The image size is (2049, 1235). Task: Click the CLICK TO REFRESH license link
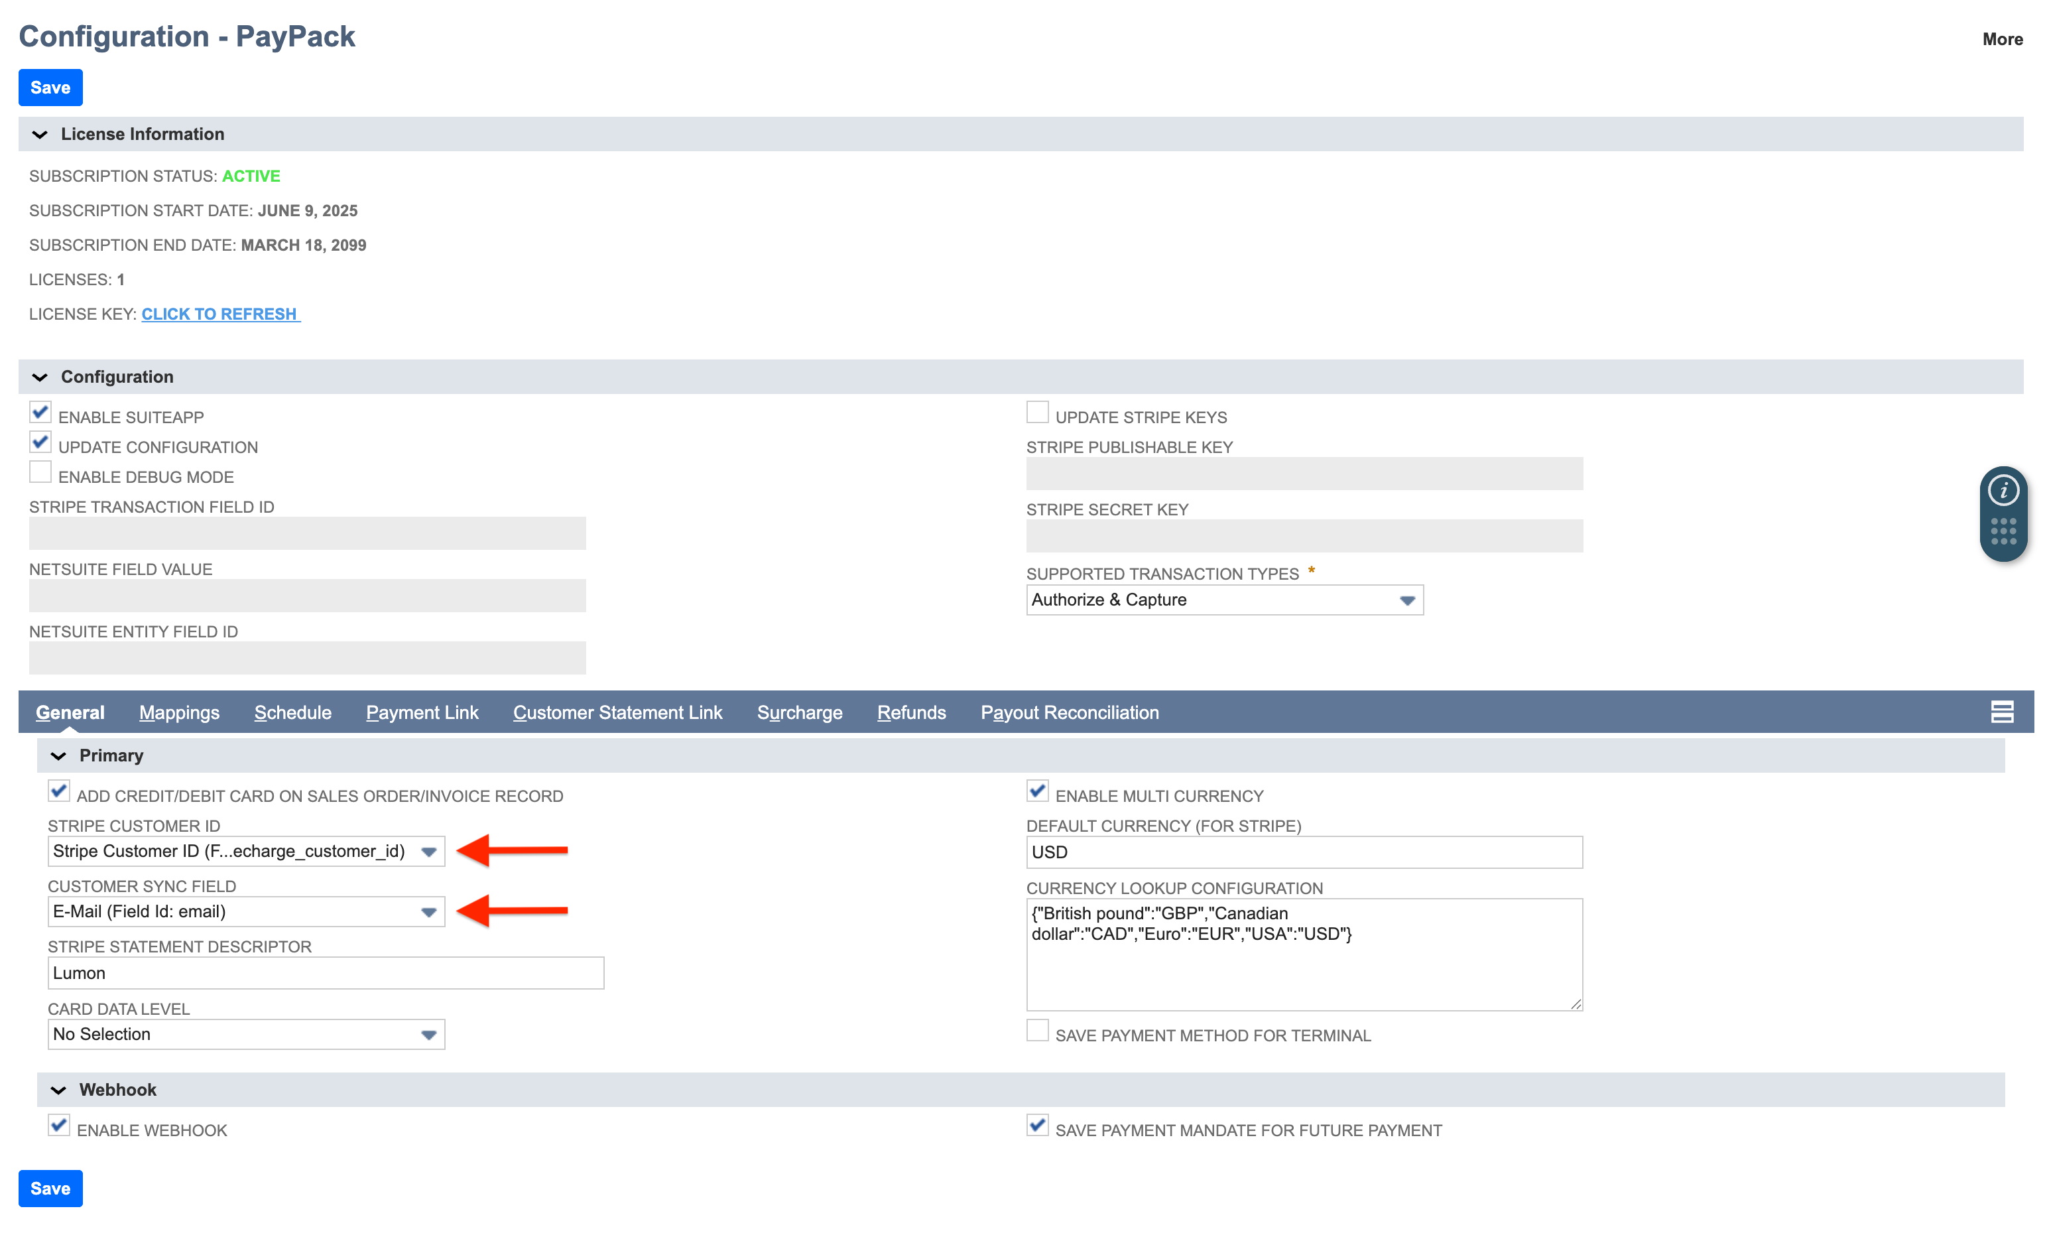point(219,314)
